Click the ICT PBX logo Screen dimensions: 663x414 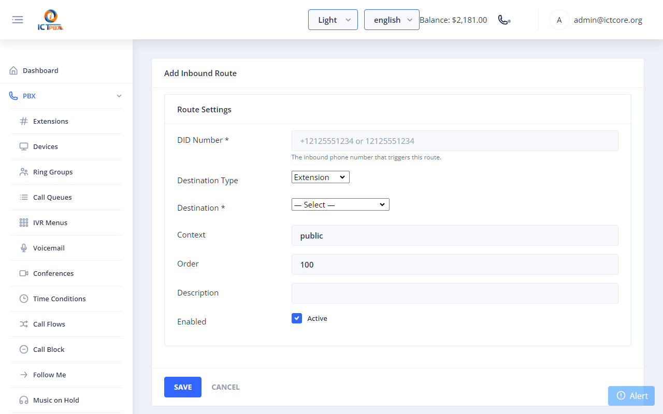[x=51, y=20]
